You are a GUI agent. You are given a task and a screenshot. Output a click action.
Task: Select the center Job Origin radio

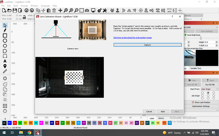[208, 95]
